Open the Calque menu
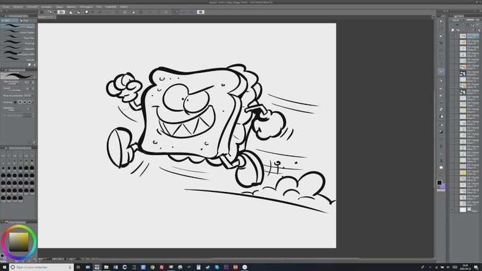This screenshot has width=482, height=271. [60, 6]
